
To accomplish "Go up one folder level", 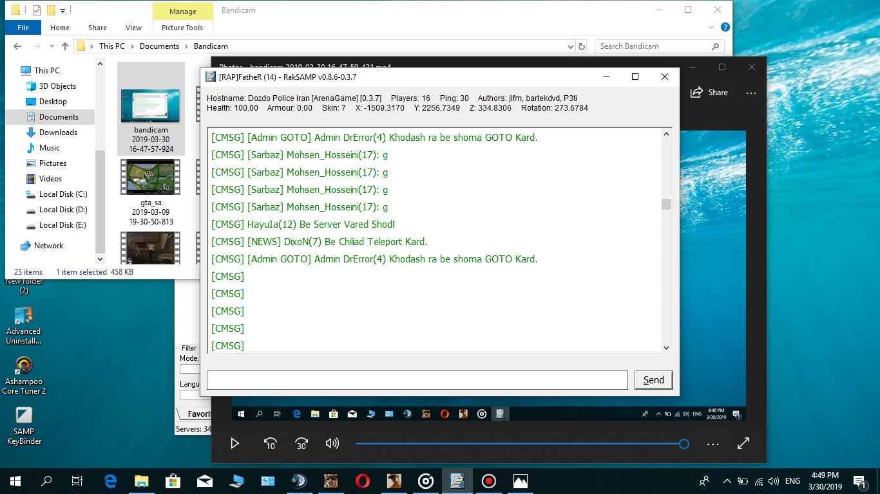I will (64, 46).
